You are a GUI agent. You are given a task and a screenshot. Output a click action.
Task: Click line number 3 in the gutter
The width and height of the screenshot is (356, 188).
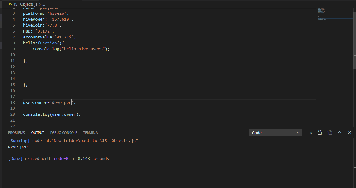click(x=14, y=13)
